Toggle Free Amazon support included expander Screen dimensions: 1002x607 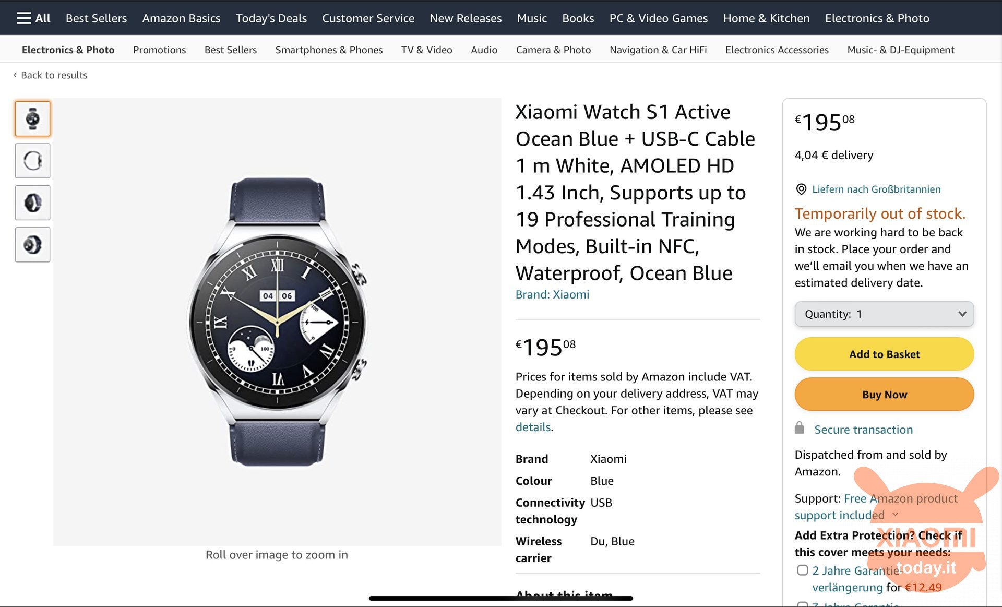coord(897,514)
